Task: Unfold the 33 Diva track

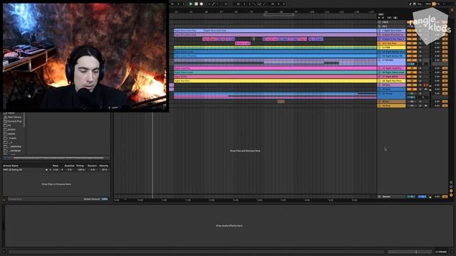Action: (379, 106)
